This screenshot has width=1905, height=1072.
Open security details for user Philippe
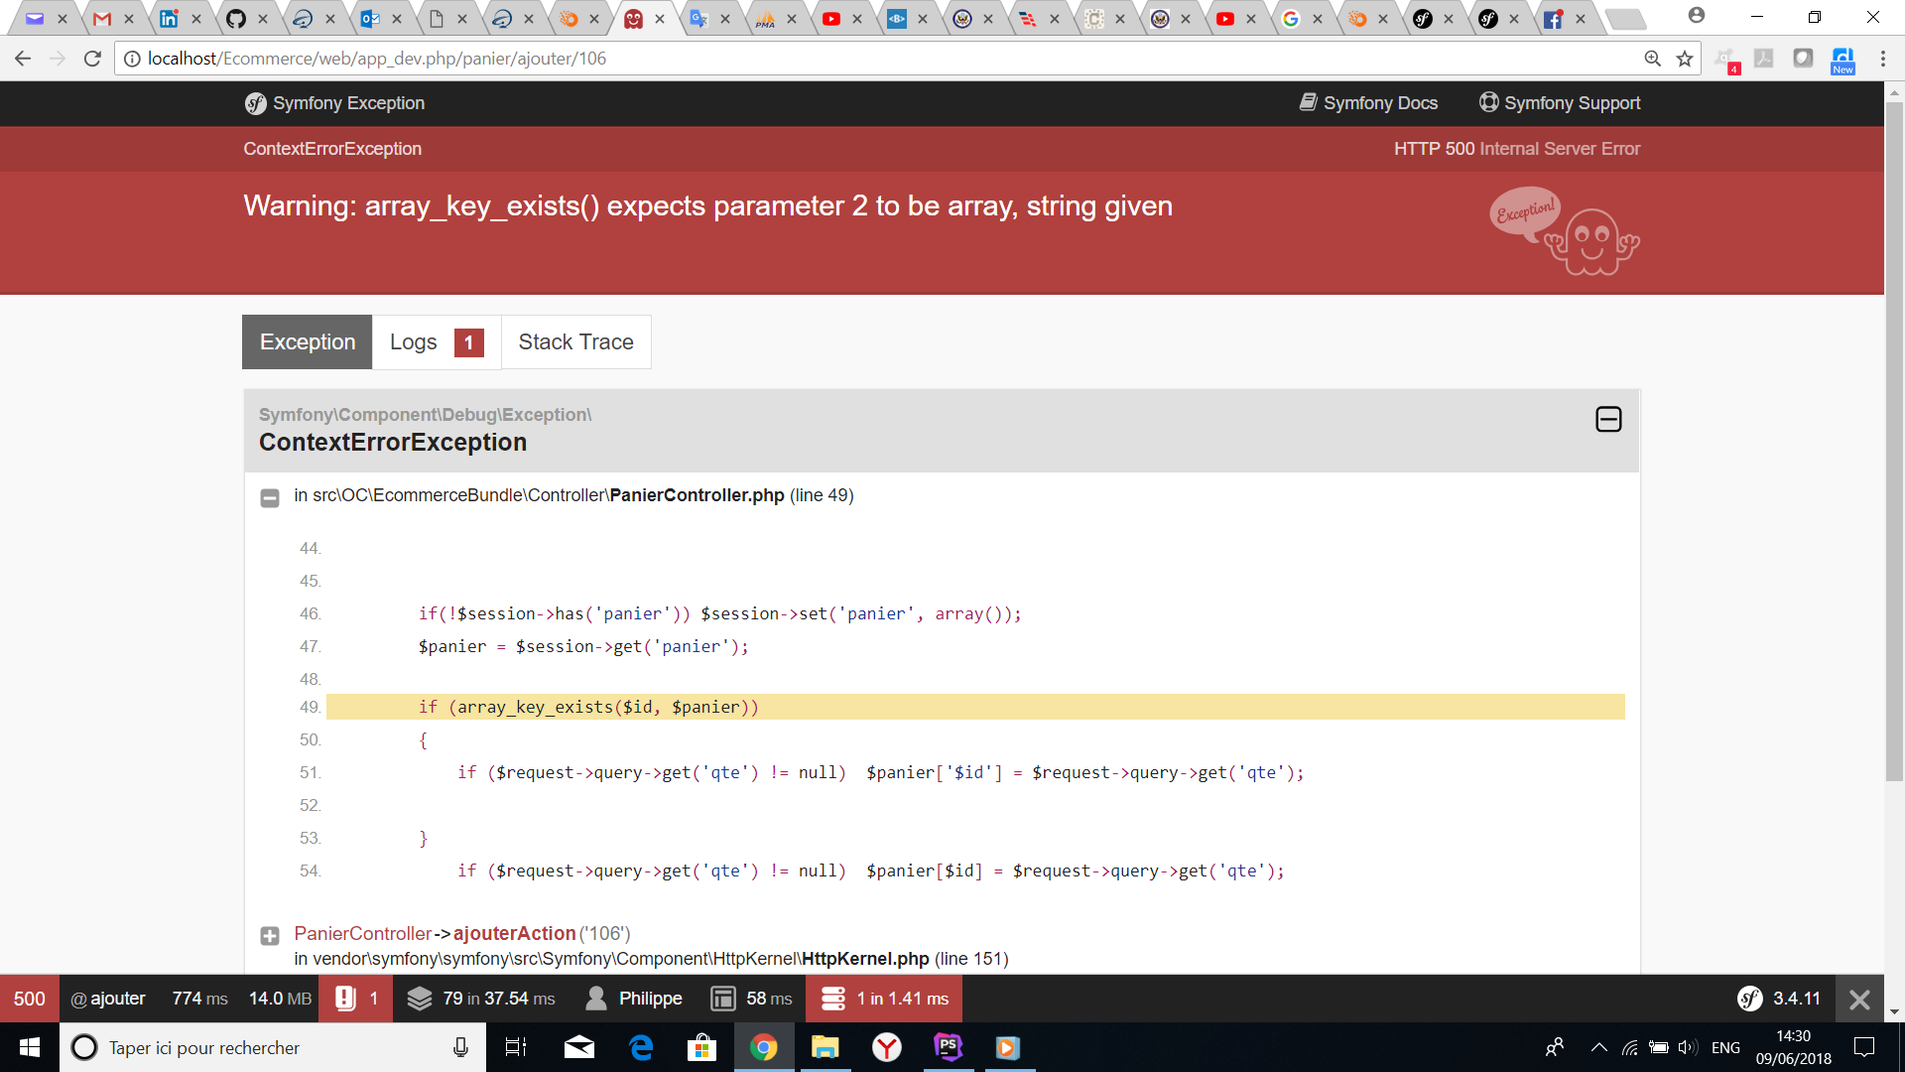pos(633,998)
